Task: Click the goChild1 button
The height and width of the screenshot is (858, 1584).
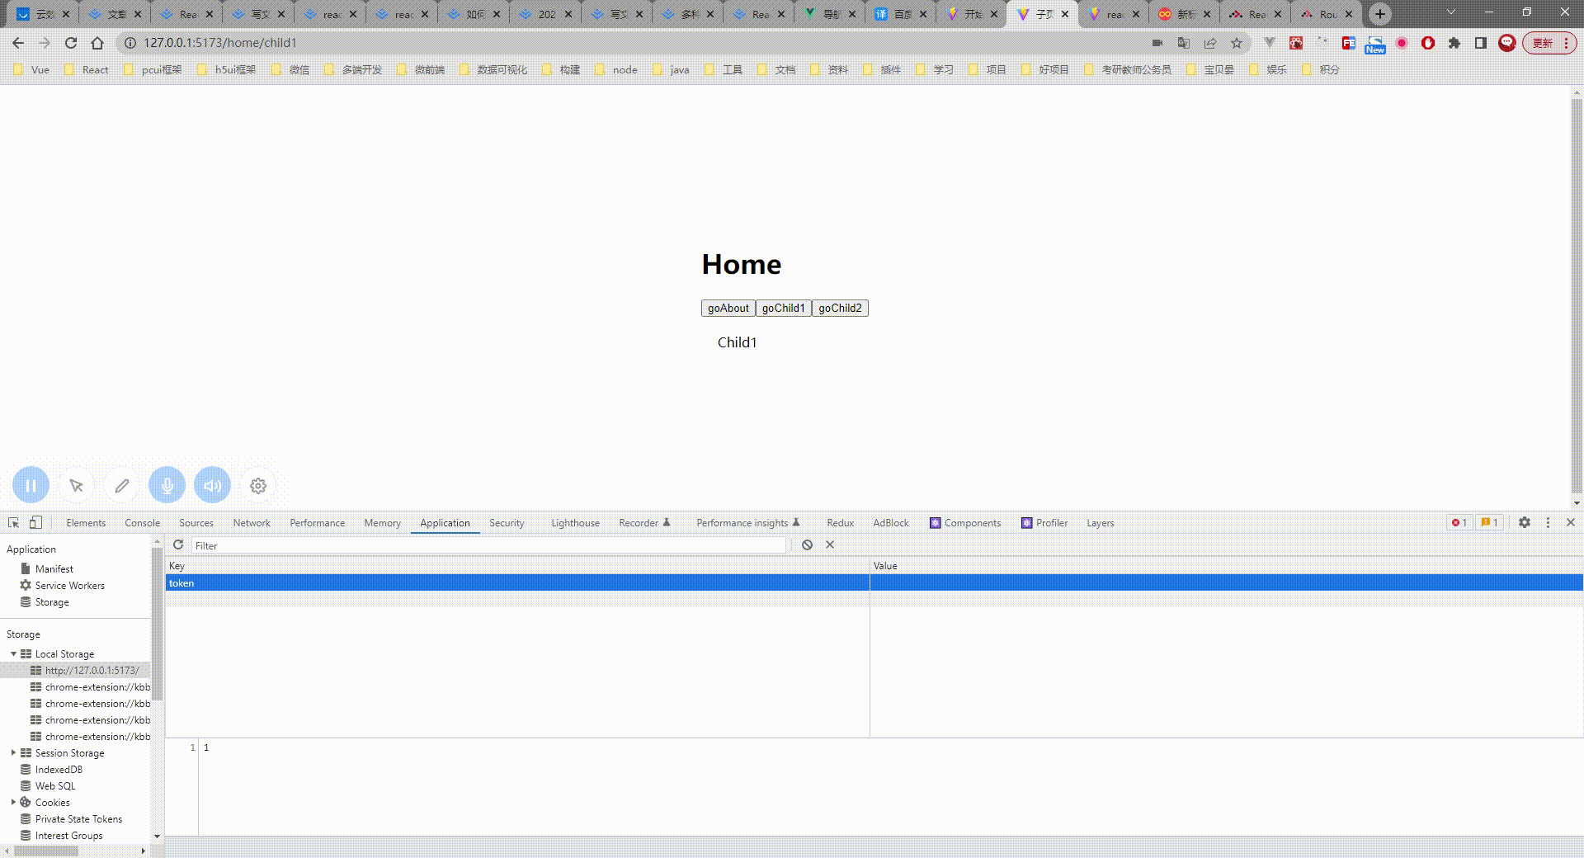Action: [x=784, y=309]
